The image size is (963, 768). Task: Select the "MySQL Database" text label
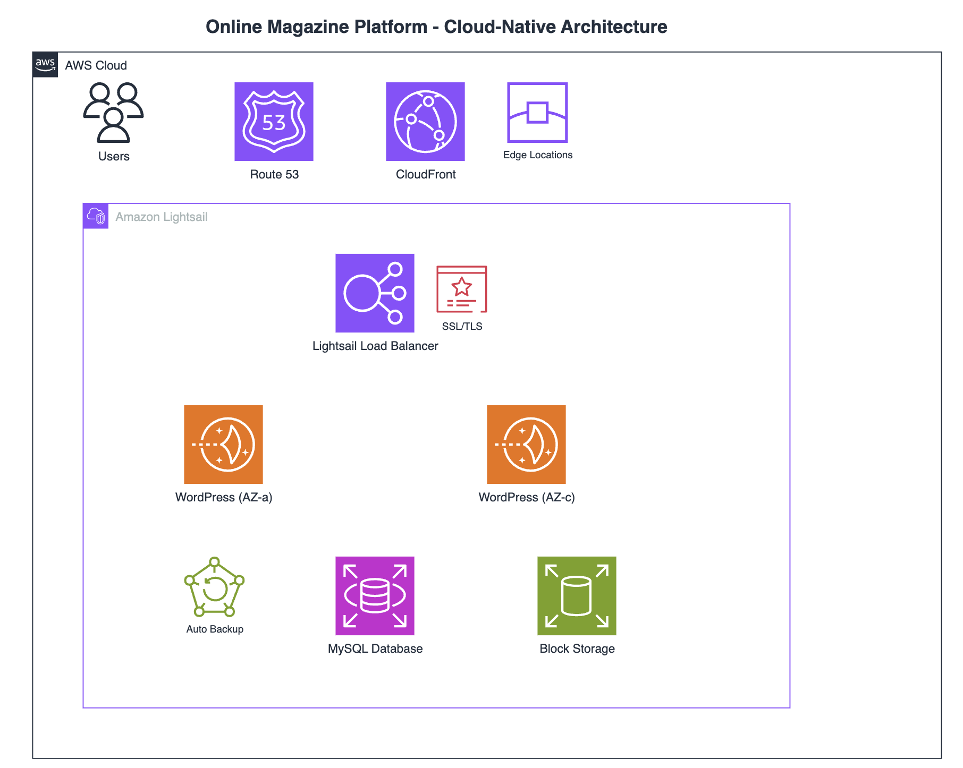coord(375,648)
